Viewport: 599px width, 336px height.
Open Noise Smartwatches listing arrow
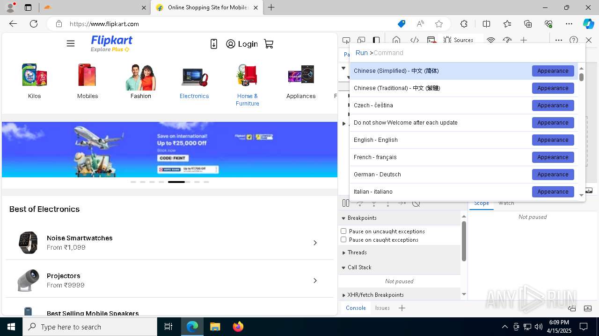click(x=315, y=243)
